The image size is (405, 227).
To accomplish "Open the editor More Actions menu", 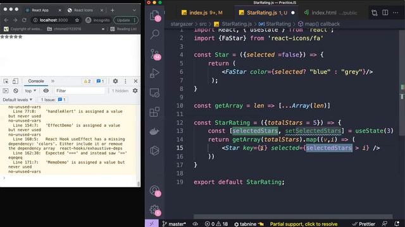I will (396, 13).
